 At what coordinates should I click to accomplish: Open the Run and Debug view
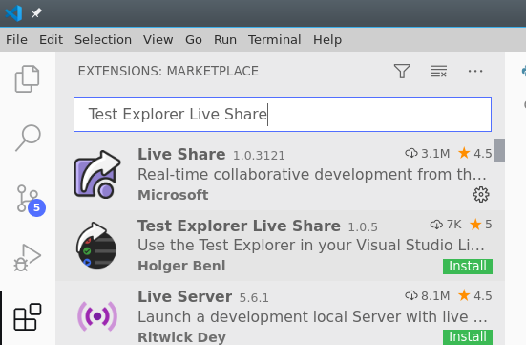[x=27, y=258]
